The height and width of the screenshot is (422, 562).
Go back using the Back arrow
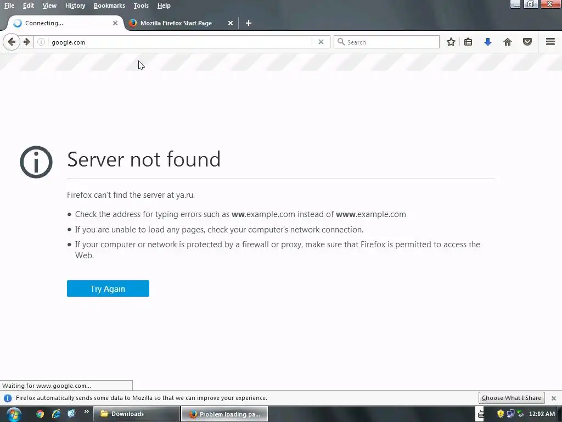[12, 42]
